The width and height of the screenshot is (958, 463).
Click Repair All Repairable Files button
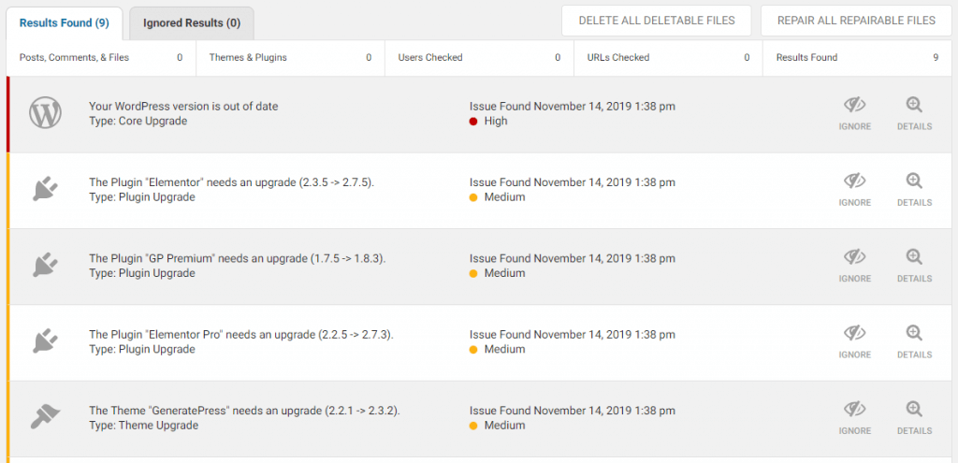click(856, 21)
